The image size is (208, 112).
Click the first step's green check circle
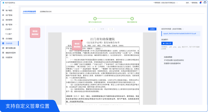coord(95,19)
